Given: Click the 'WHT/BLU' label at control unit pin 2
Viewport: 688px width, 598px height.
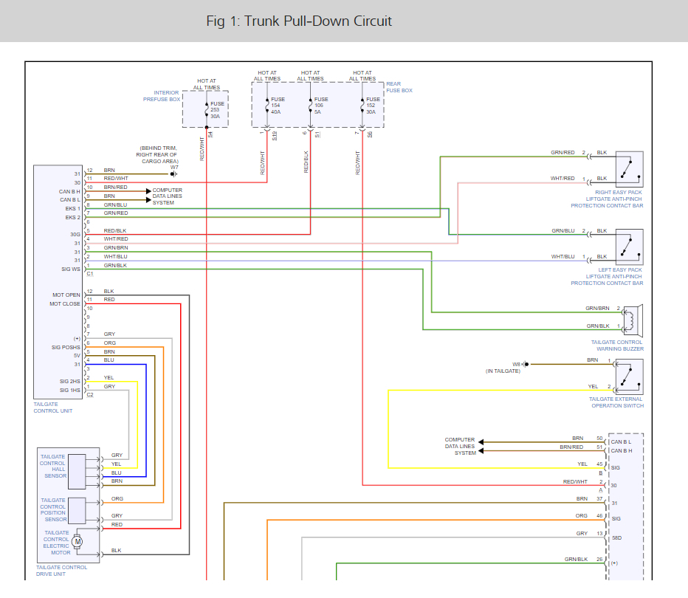Looking at the screenshot, I should pos(115,256).
